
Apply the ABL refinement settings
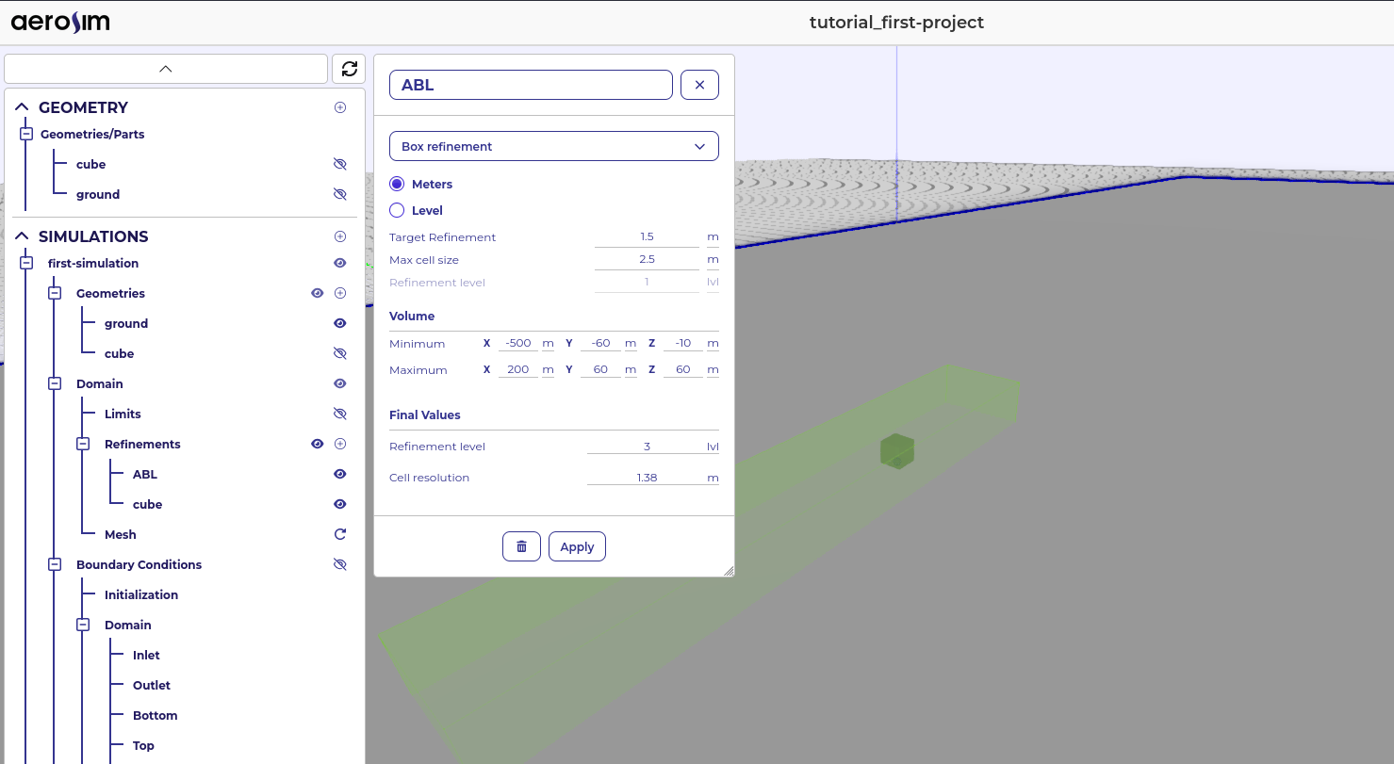point(577,545)
